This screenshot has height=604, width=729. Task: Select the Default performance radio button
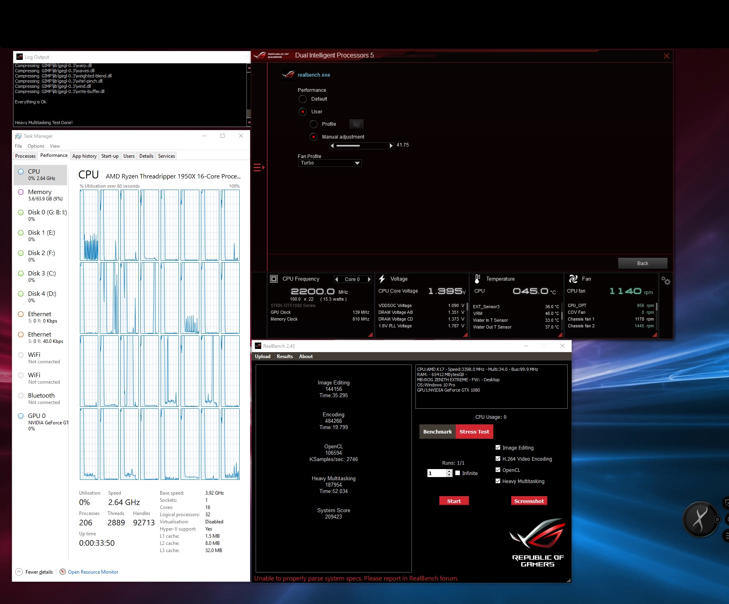(x=303, y=99)
